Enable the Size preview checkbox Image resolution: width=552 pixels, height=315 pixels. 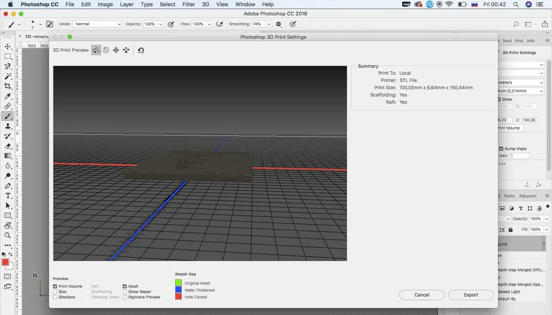click(55, 292)
